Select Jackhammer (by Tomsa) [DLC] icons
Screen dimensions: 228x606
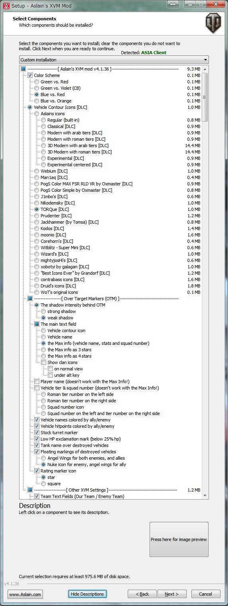[37, 222]
